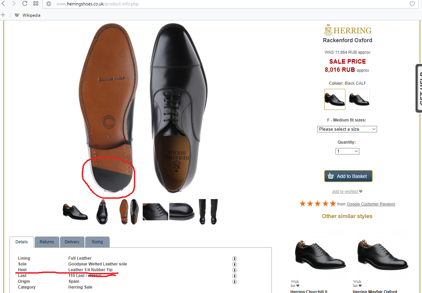Click the heart bookmark icon in address bar
This screenshot has height=293, width=422.
point(412,4)
